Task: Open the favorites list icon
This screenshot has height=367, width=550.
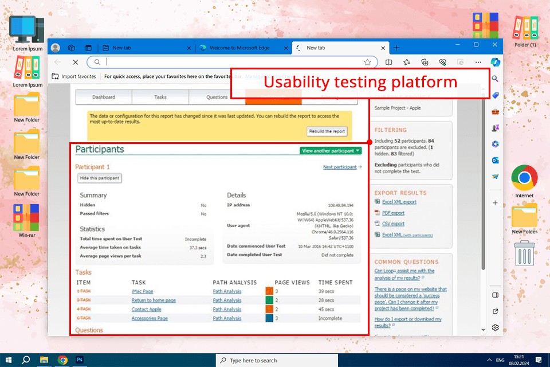Action: coord(407,62)
